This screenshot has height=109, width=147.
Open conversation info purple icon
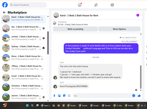click(138, 15)
